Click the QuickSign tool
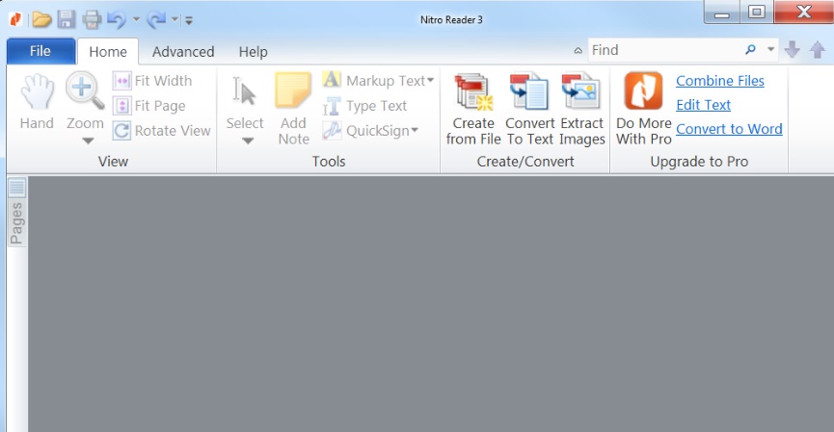The image size is (834, 432). click(x=366, y=131)
